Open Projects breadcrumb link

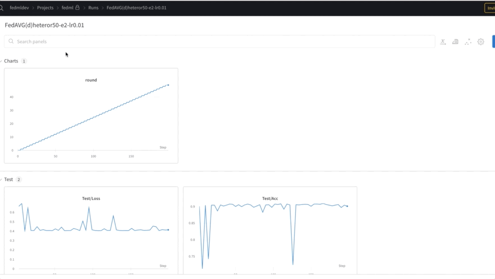pyautogui.click(x=45, y=8)
